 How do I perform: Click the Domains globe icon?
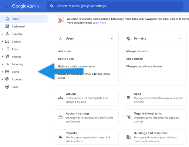[129, 38]
